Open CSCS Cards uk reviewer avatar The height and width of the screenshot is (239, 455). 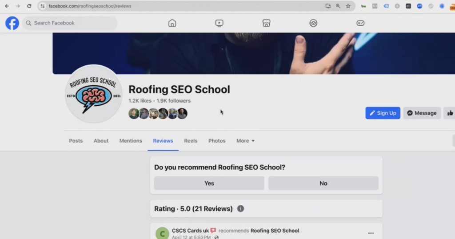point(162,233)
